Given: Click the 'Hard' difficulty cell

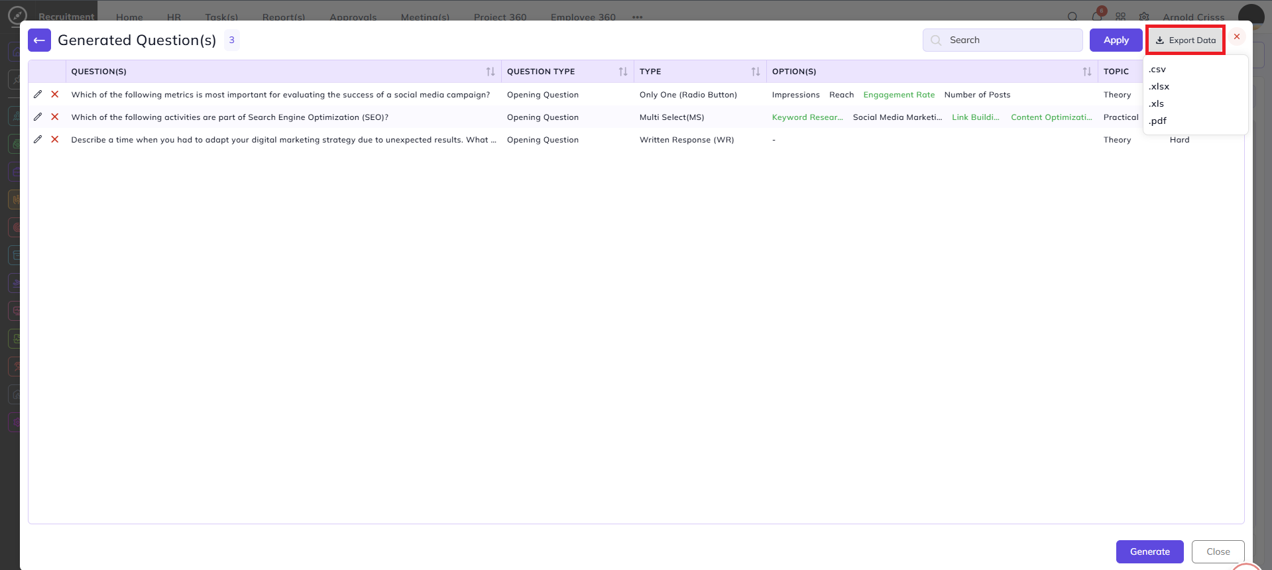Looking at the screenshot, I should 1180,140.
